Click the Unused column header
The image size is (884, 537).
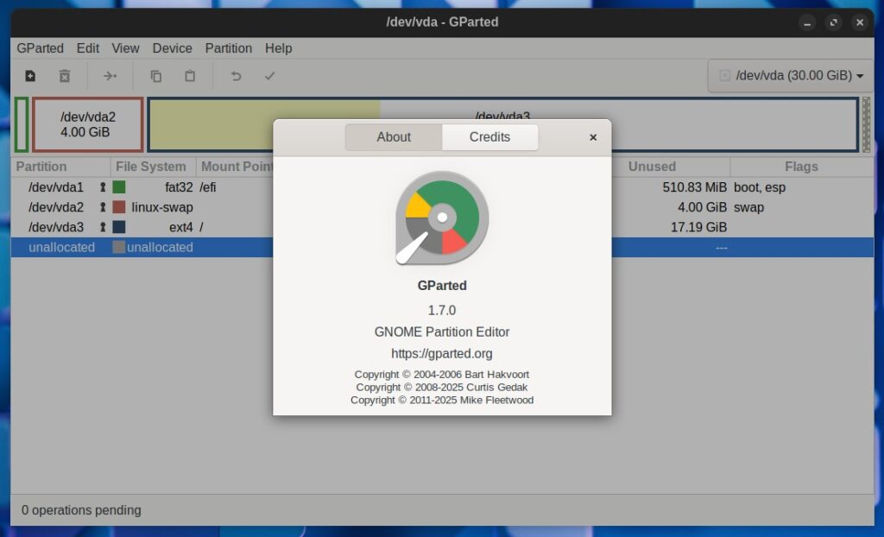[x=671, y=167]
